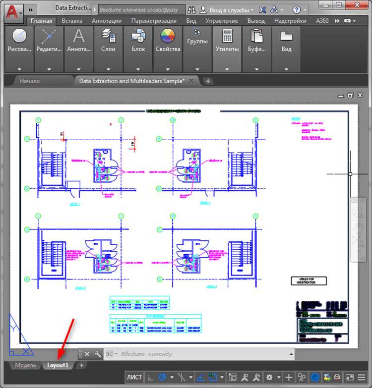The height and width of the screenshot is (388, 372).
Task: Switch to the Вставка ribbon tab
Action: [x=72, y=21]
